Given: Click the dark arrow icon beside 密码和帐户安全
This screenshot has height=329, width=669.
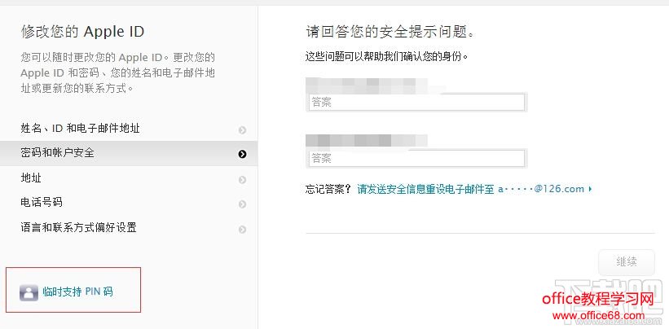Looking at the screenshot, I should click(x=242, y=153).
